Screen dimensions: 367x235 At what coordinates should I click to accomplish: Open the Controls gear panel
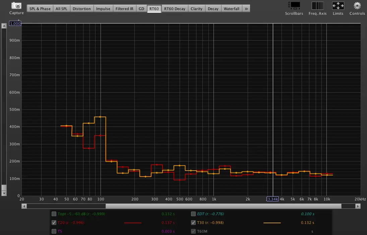pyautogui.click(x=357, y=6)
